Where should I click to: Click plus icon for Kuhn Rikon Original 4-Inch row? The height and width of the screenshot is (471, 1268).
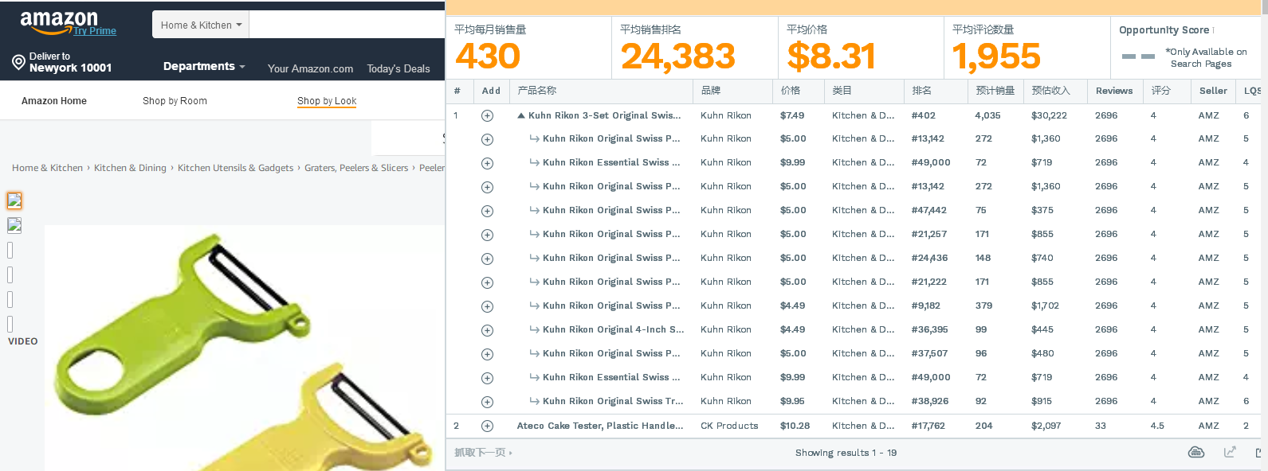488,330
